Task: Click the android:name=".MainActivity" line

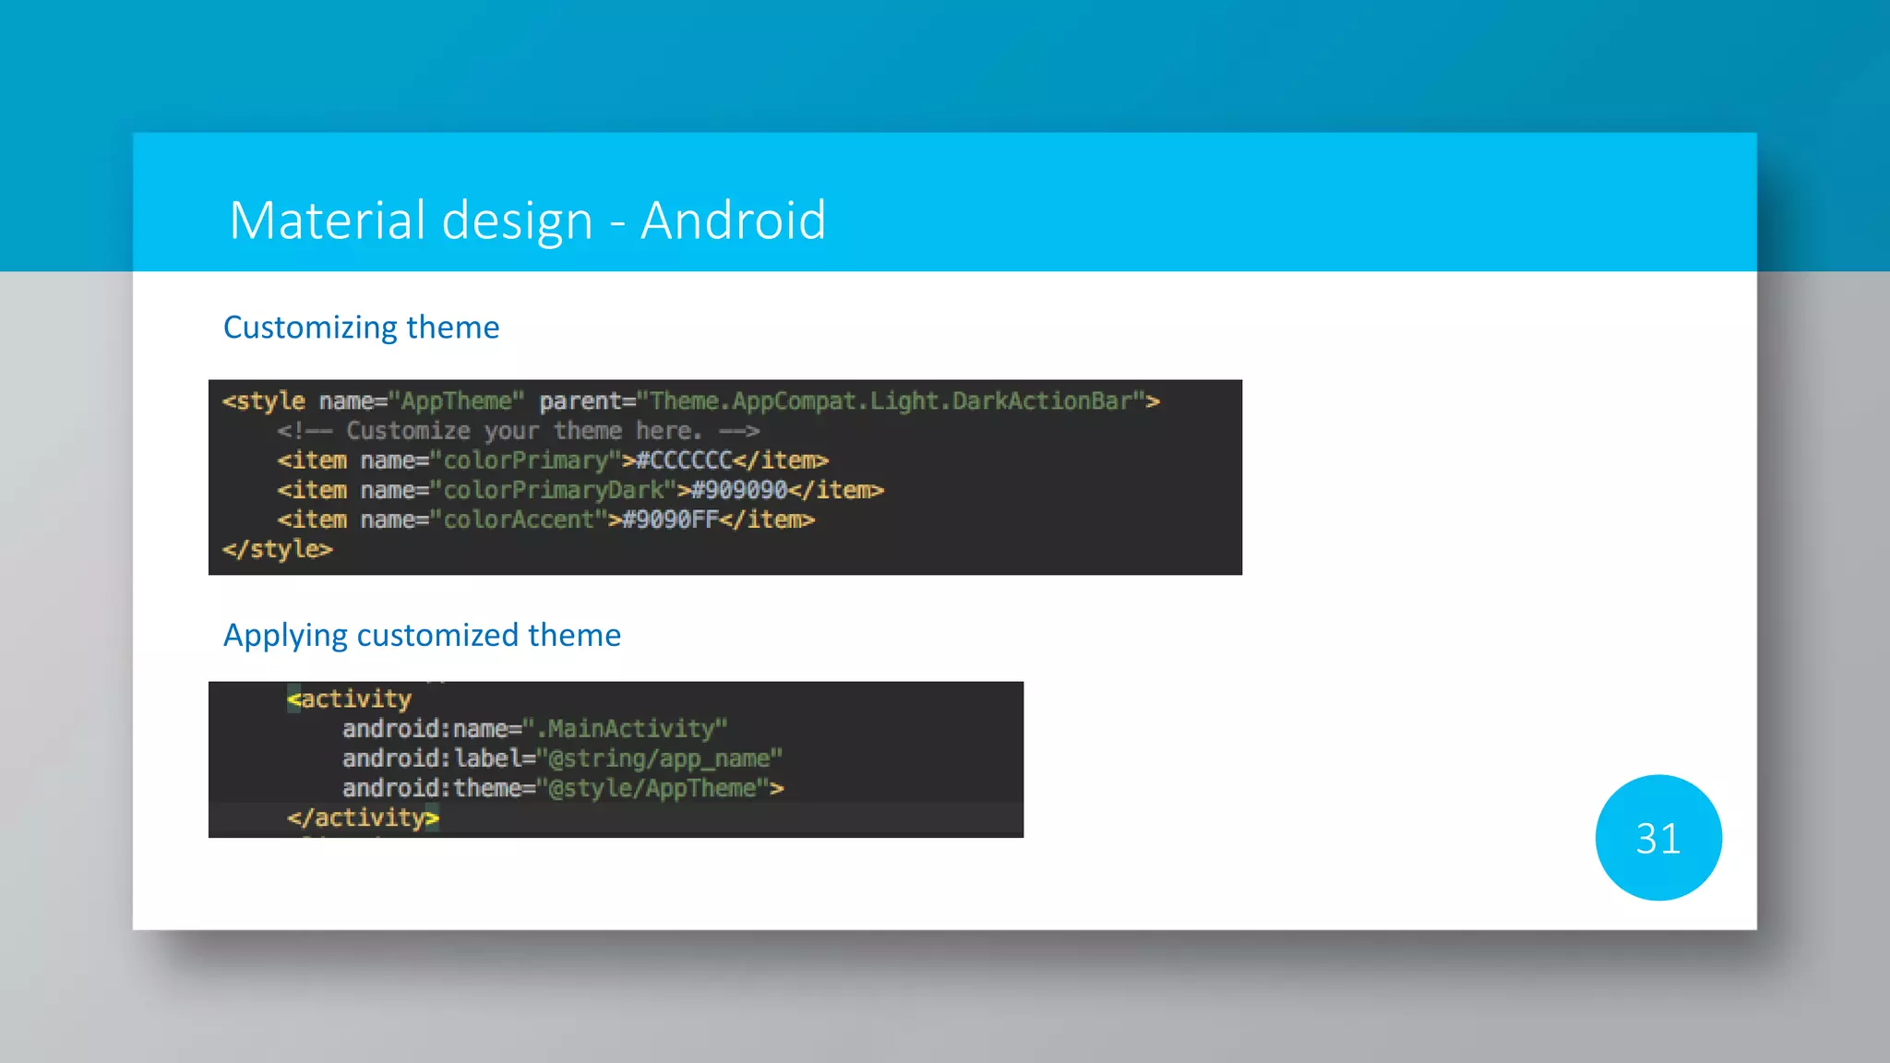Action: click(x=534, y=729)
